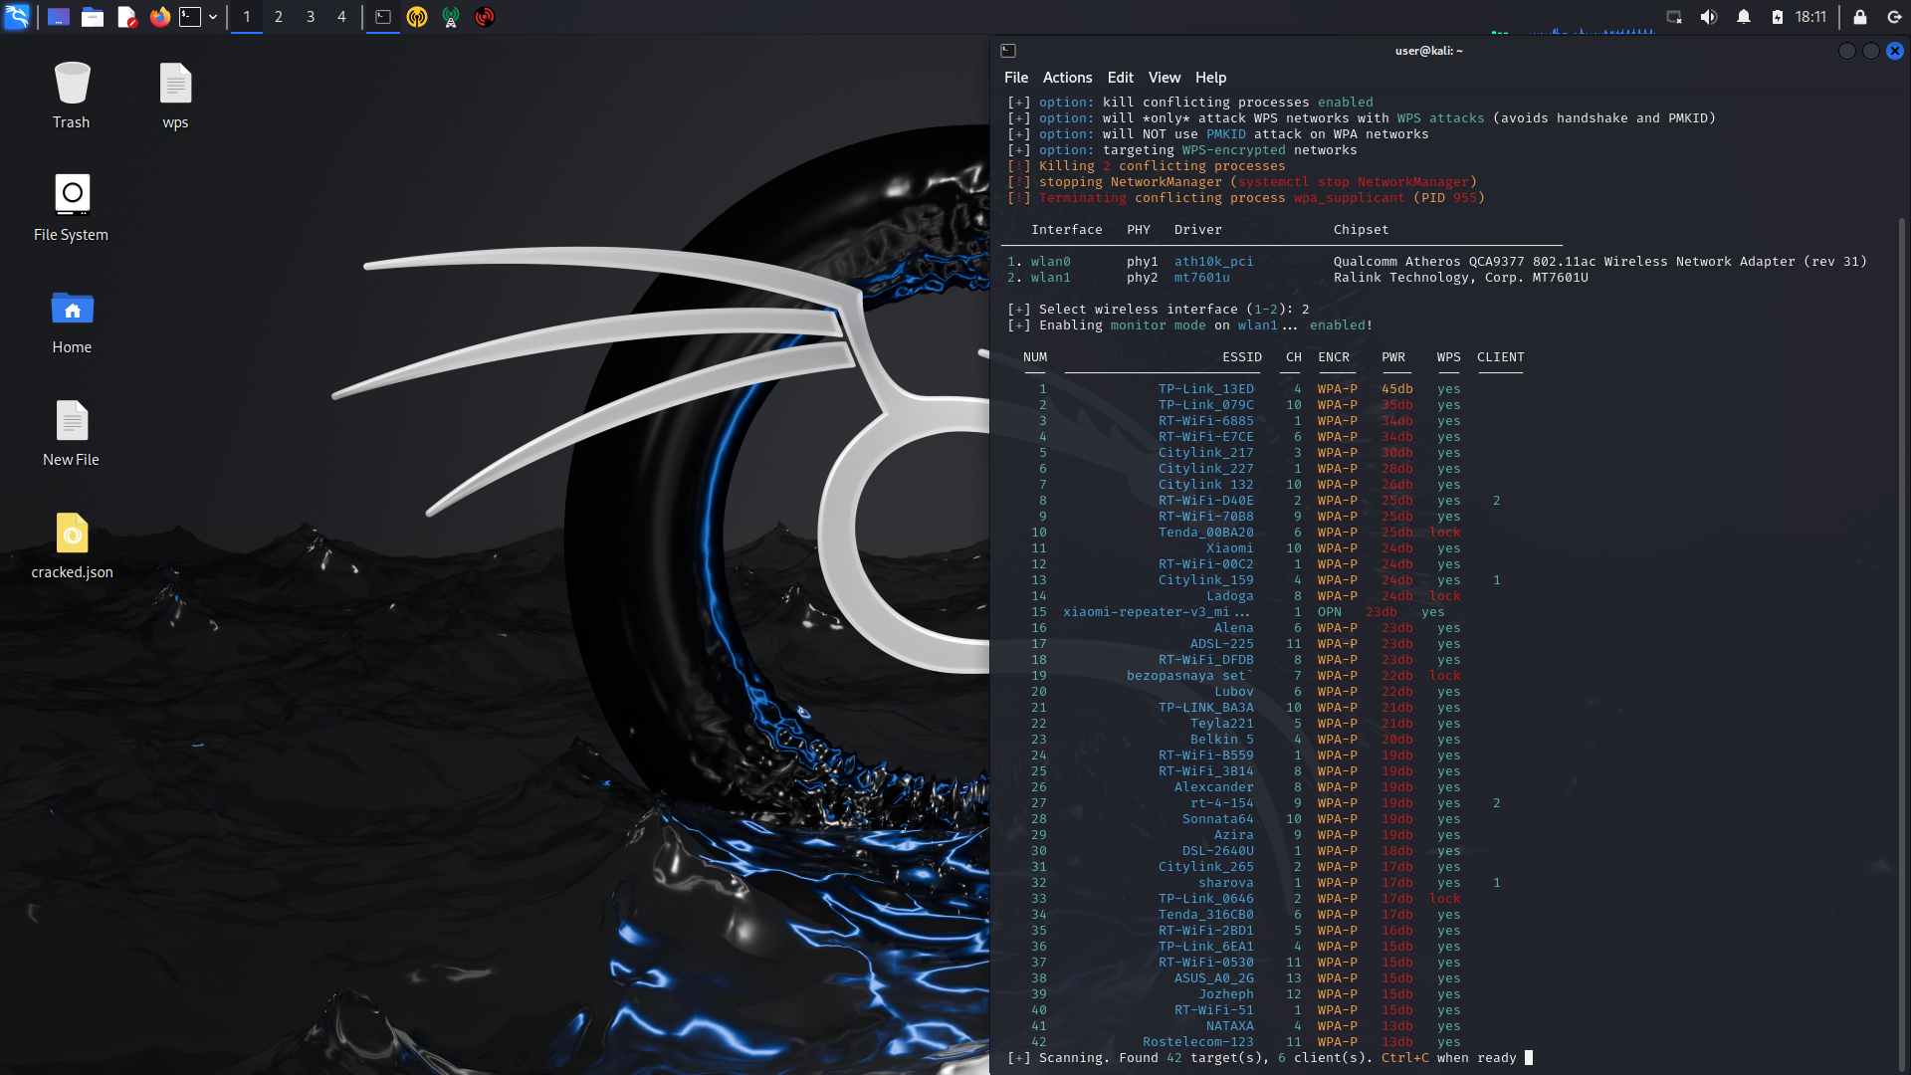The width and height of the screenshot is (1911, 1075).
Task: Open the terminal View menu
Action: click(1164, 78)
